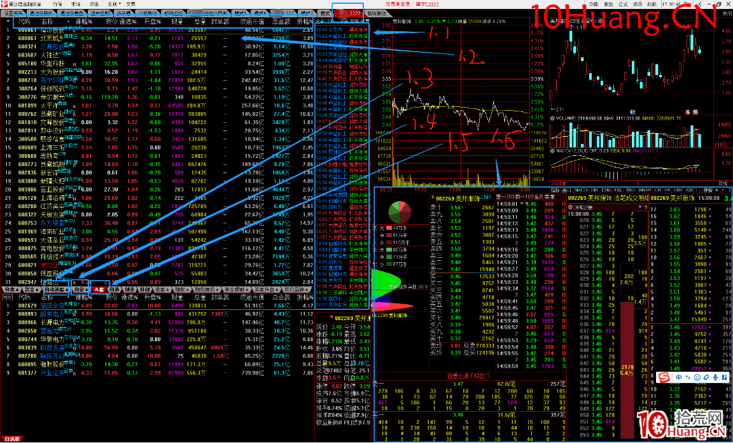The image size is (733, 443).
Task: Expand the 美股外盘 tab
Action: [x=265, y=290]
